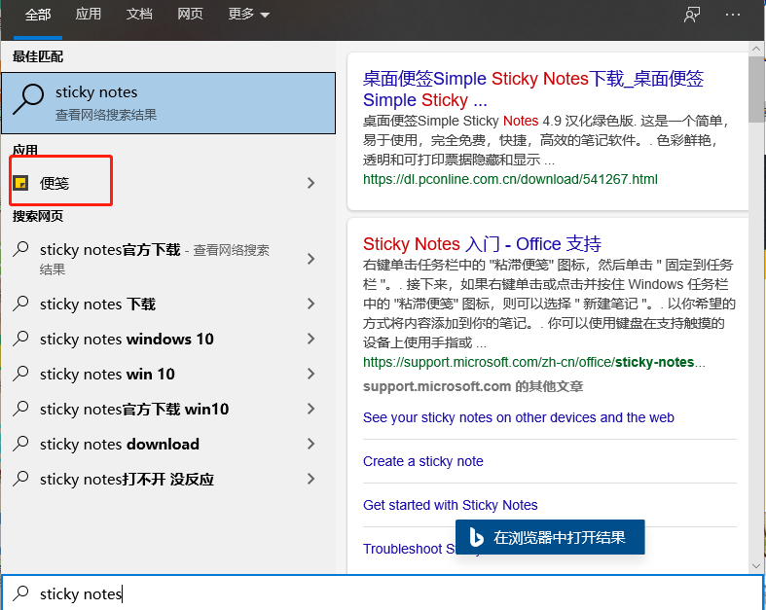Click the magnifier icon in the search box

click(x=20, y=593)
